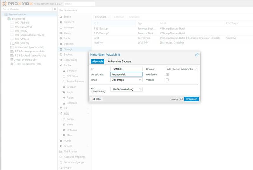Close the Hinzufügen: Verzeichnis dialog
Screen dimensions: 253x170
[x=197, y=55]
